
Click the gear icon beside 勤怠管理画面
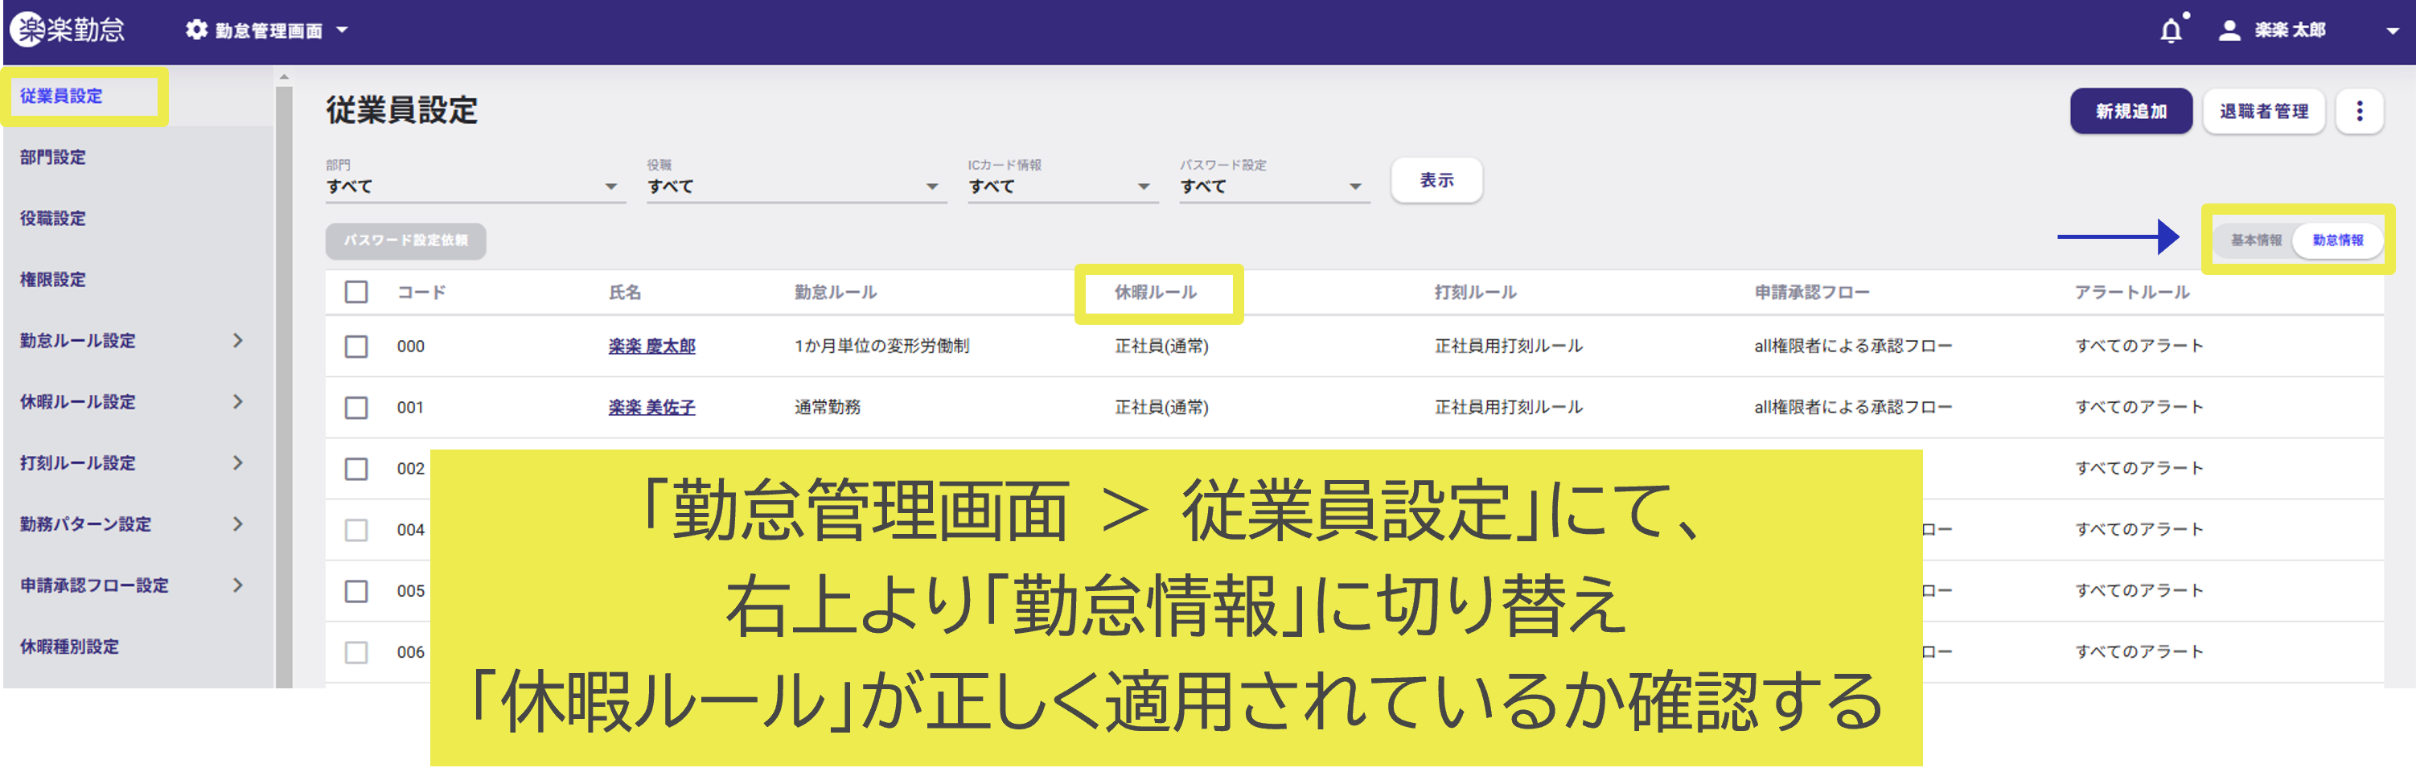click(x=196, y=30)
